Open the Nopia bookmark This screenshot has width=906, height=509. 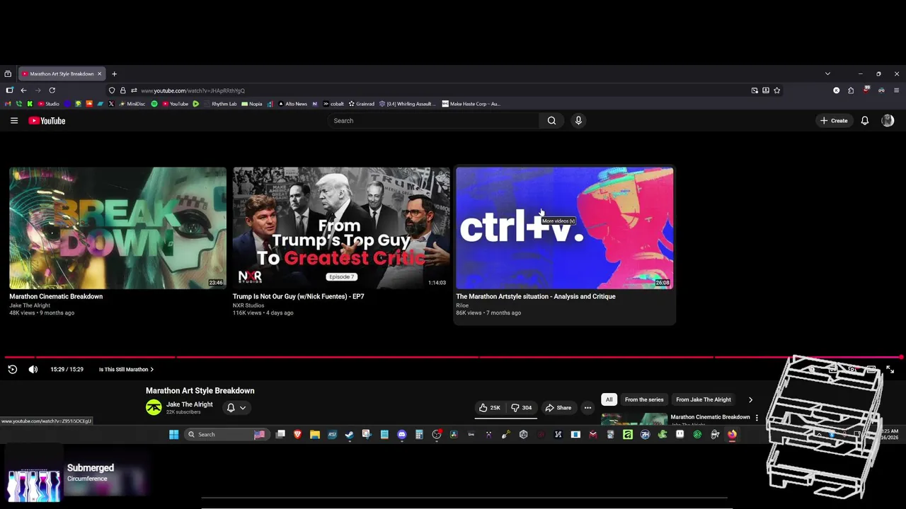pyautogui.click(x=252, y=104)
